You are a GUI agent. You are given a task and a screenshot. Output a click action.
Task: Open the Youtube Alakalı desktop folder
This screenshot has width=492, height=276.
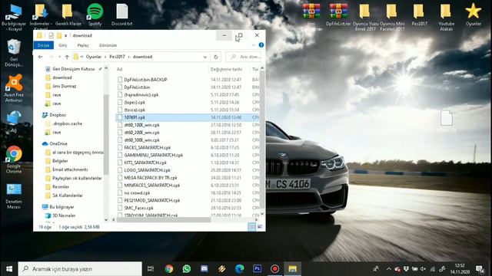(x=446, y=17)
